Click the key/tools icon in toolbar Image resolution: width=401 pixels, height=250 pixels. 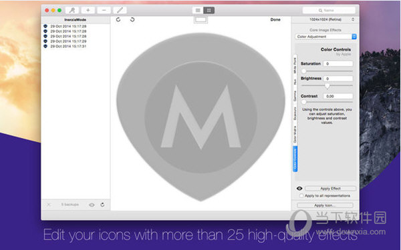pos(72,10)
